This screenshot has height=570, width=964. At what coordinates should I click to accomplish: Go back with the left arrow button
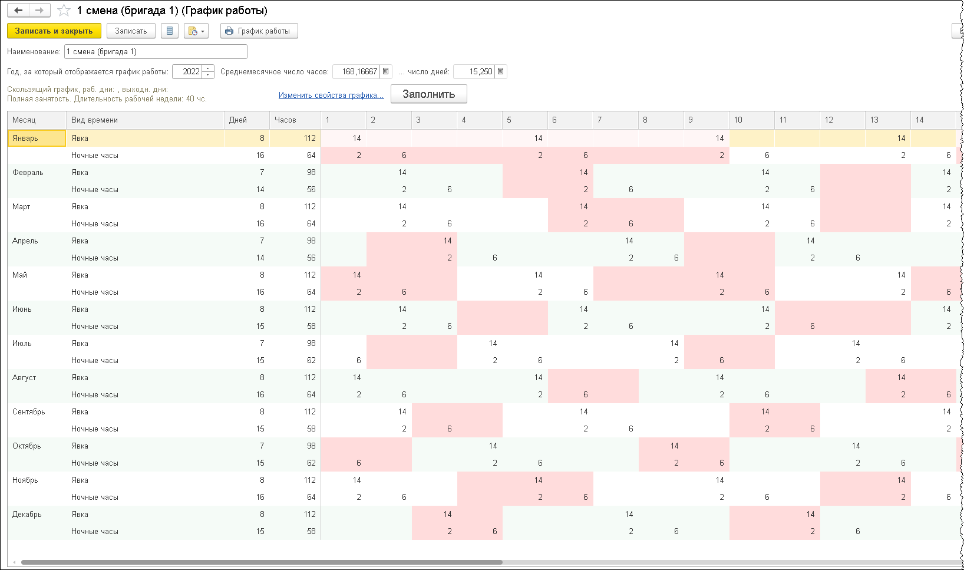pos(18,11)
